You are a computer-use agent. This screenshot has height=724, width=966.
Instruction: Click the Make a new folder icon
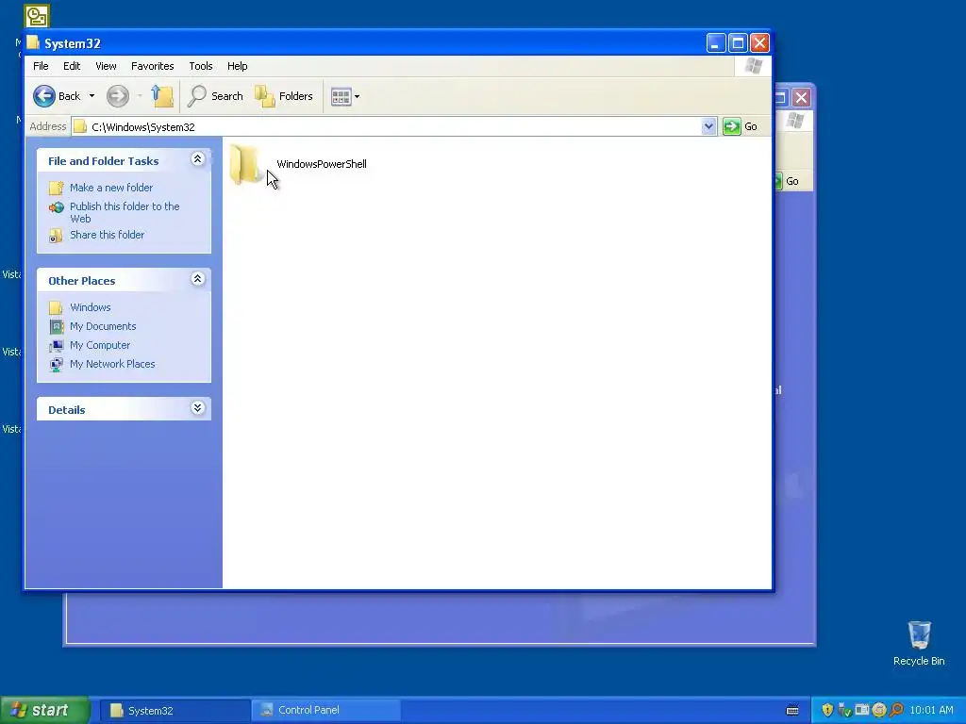56,188
